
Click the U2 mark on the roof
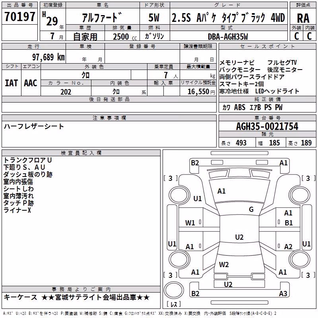(x=239, y=237)
